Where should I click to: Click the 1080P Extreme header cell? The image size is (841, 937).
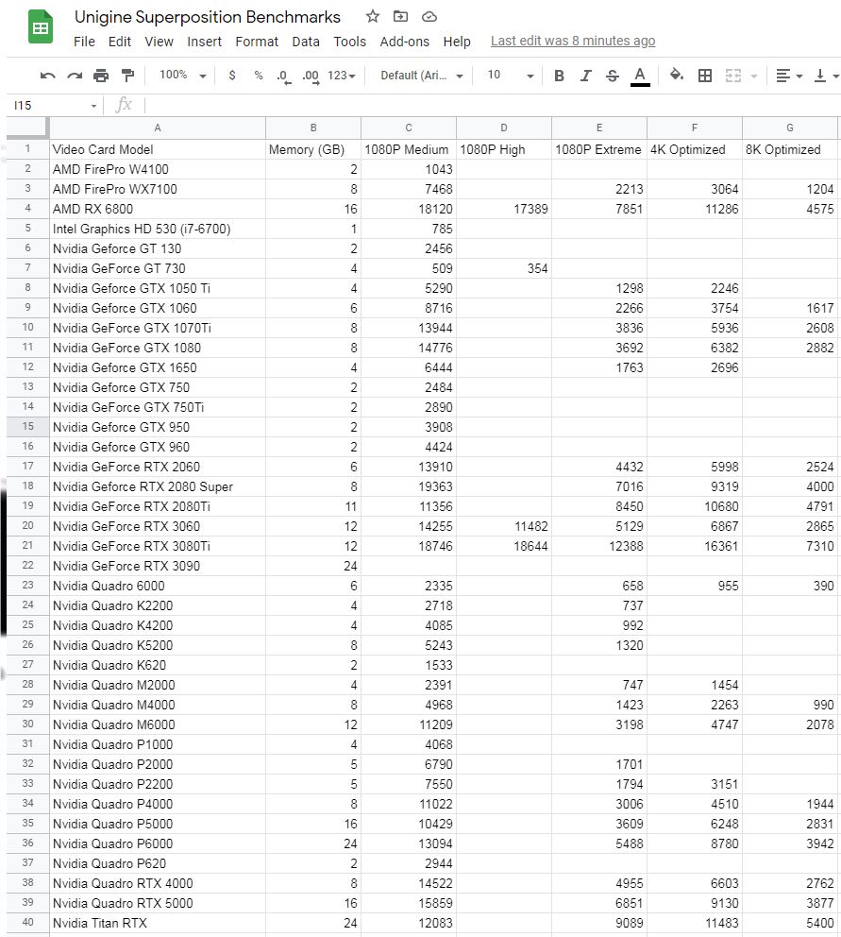click(x=599, y=149)
